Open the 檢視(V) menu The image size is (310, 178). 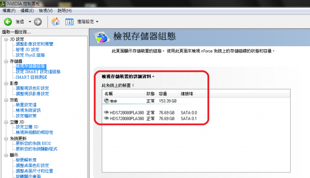[x=46, y=11]
